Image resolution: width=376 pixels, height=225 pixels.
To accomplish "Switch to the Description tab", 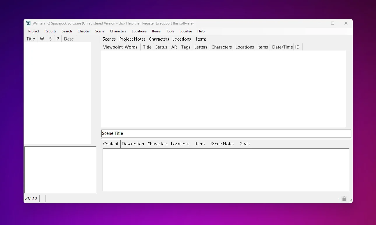I will (x=133, y=144).
